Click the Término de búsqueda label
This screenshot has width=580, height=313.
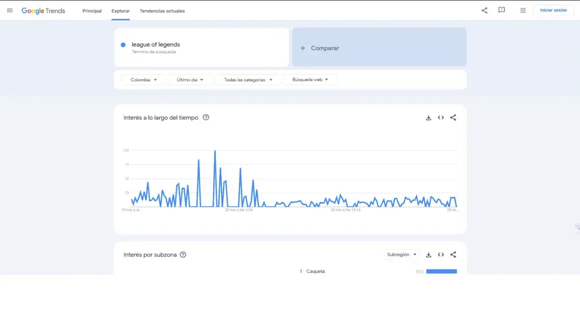(x=154, y=52)
